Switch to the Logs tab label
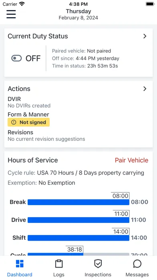157x280 pixels. (59, 274)
